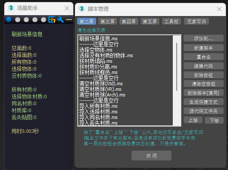Click the 同名材质:0 entry
The height and width of the screenshot is (170, 228).
point(24,103)
